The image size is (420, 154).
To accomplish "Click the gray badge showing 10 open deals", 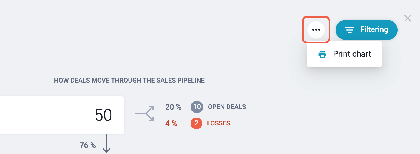I will point(196,107).
